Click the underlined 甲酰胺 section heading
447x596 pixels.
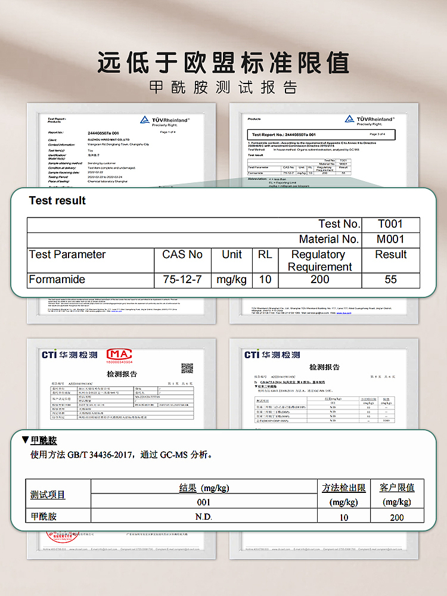point(44,440)
